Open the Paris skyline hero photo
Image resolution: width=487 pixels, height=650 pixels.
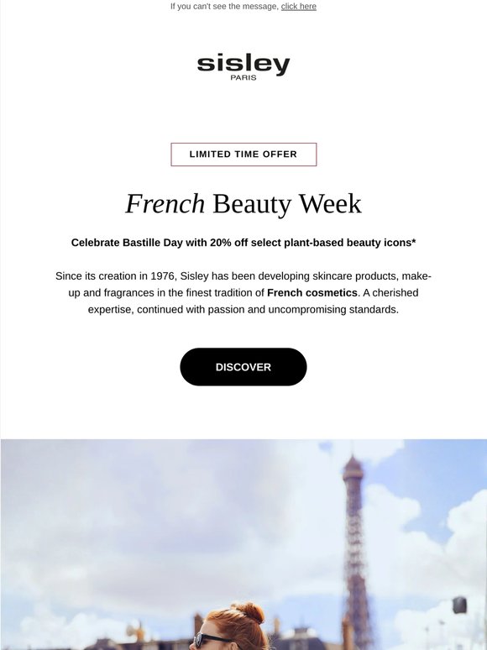[x=243, y=545]
